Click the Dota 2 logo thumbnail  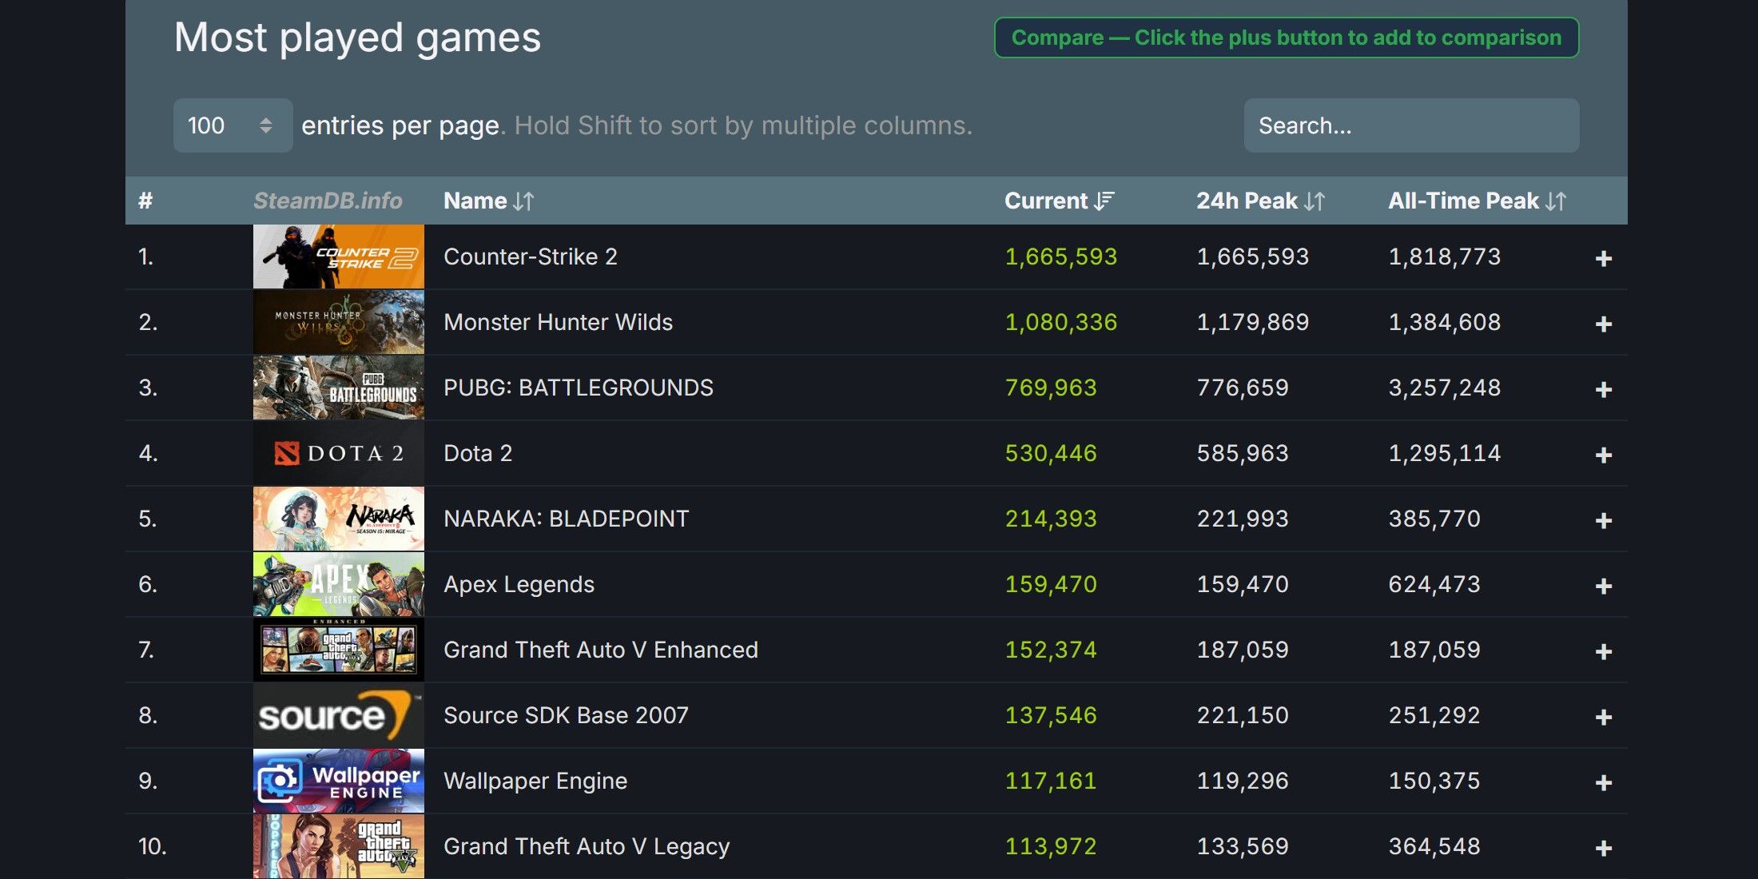[x=338, y=453]
